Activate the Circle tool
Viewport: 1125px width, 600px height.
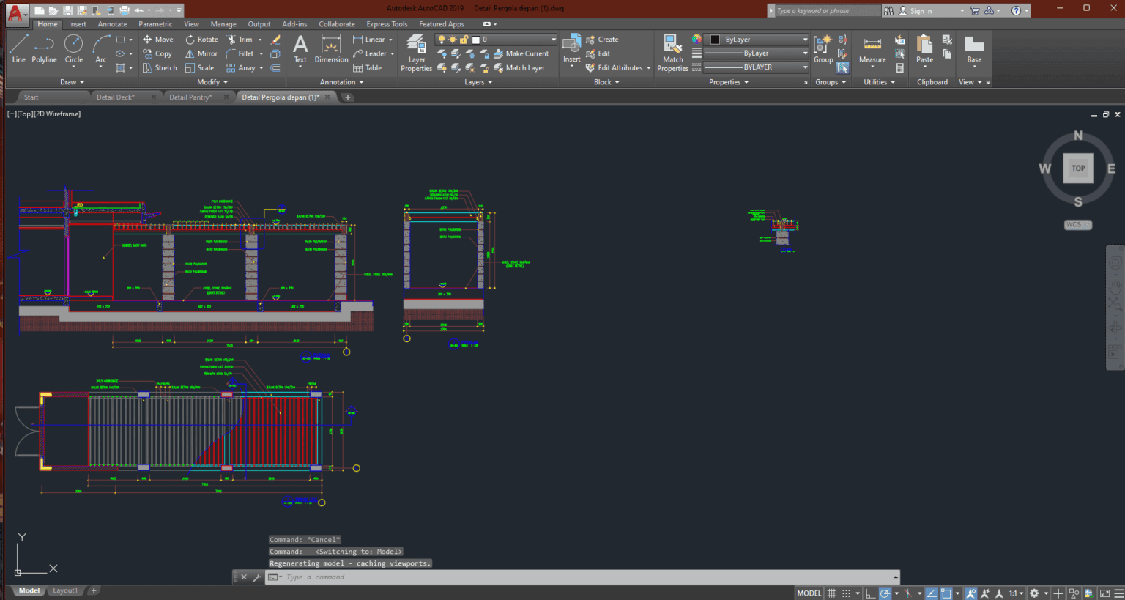(x=73, y=51)
